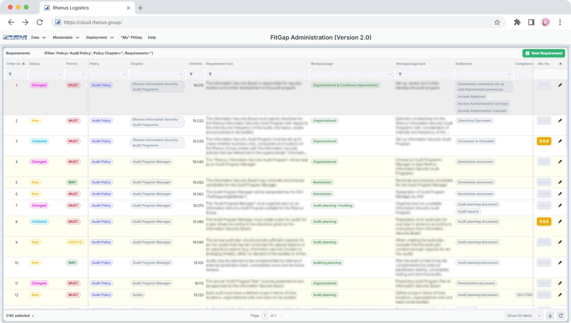This screenshot has width=571, height=323.
Task: Refresh the requirements grid
Action: tap(561, 316)
